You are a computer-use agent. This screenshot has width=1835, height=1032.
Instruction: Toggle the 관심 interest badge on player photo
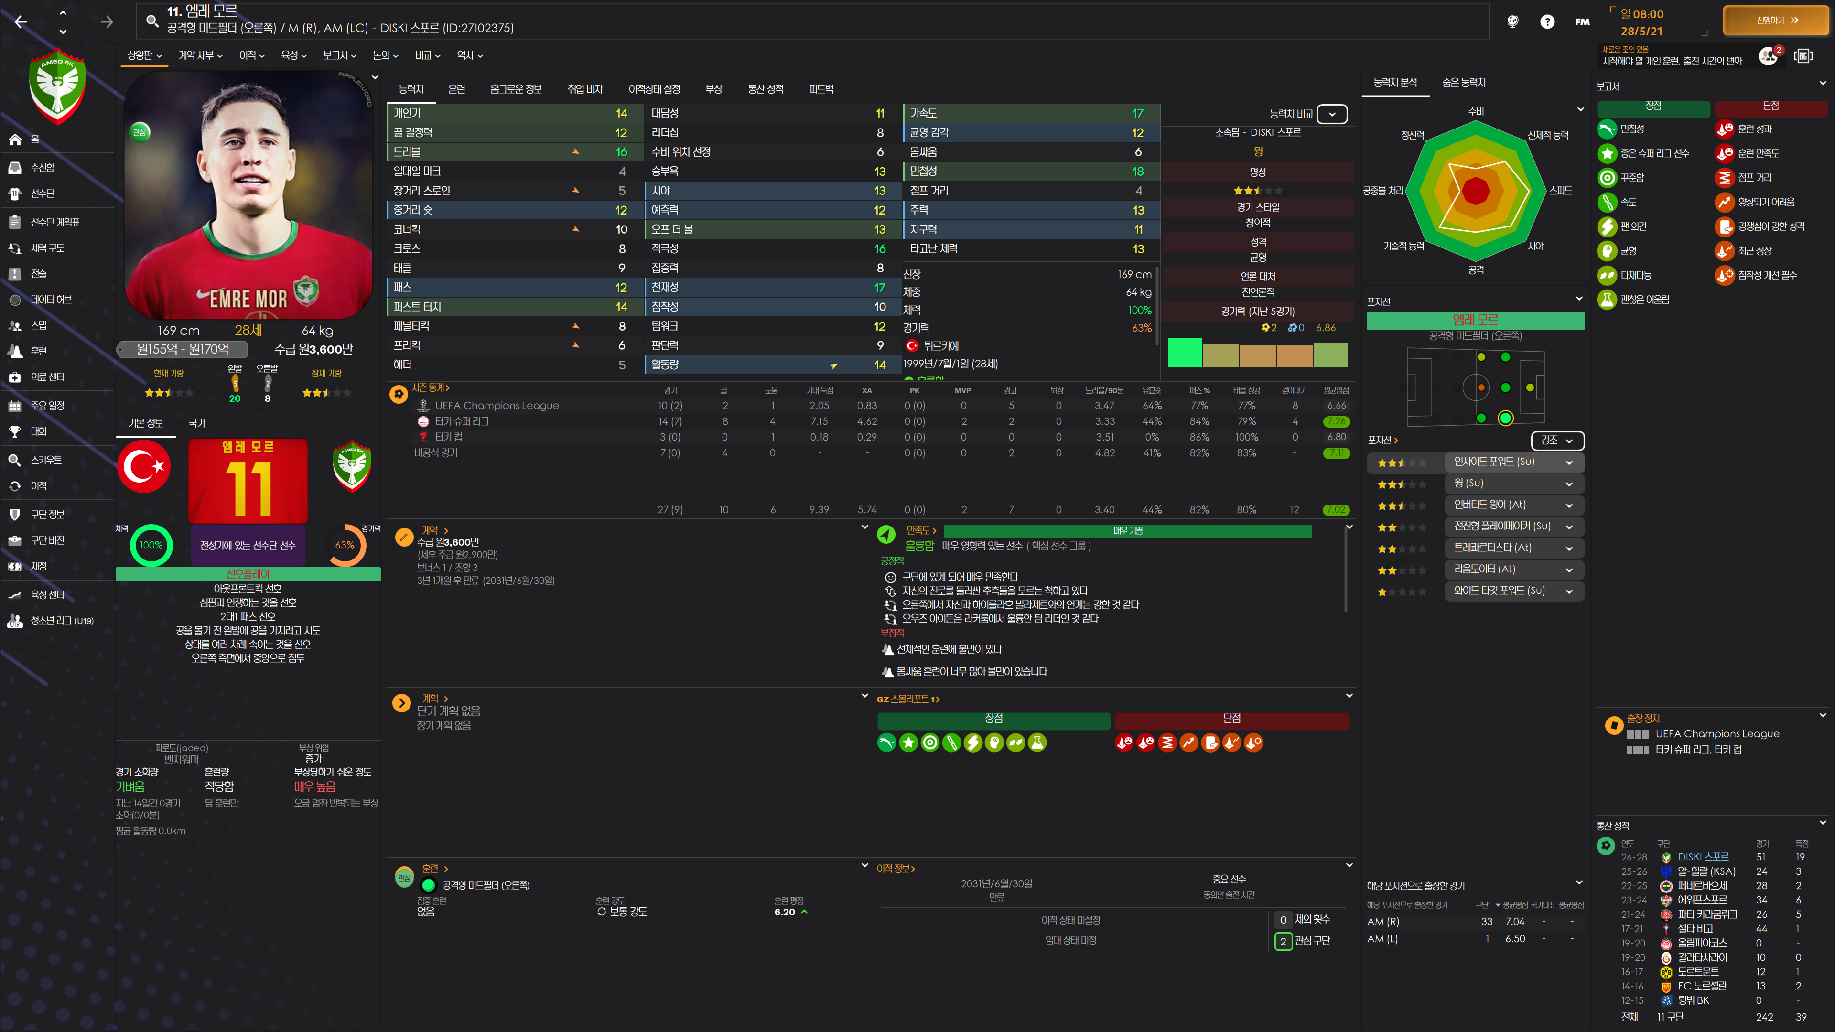pyautogui.click(x=140, y=132)
